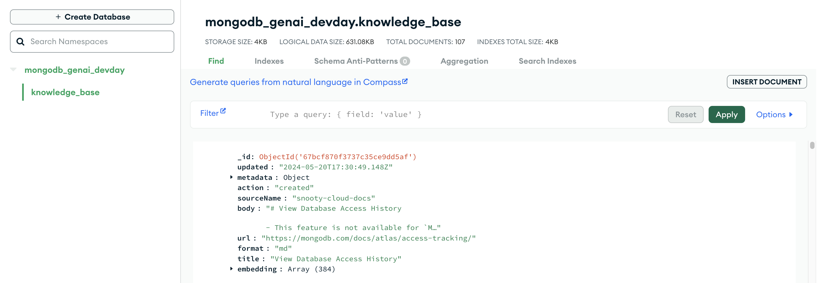Click the format value "md"
This screenshot has height=283, width=822.
(283, 249)
